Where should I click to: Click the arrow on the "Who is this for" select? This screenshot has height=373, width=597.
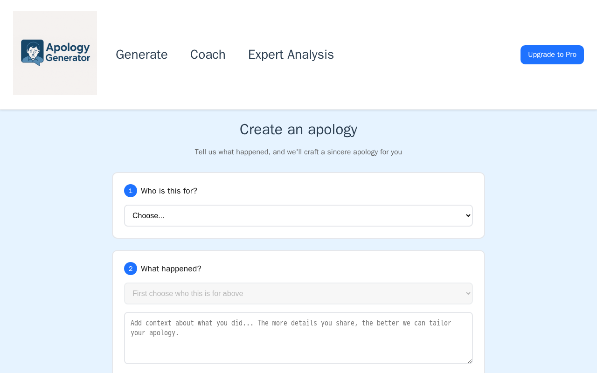pos(468,216)
